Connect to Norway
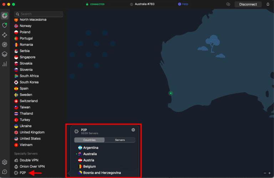 tap(26, 26)
